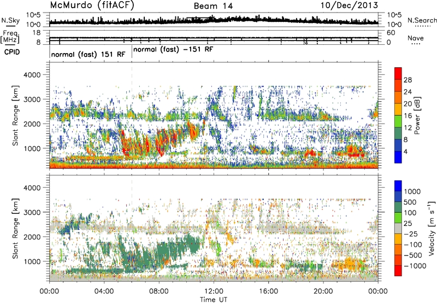437x303 pixels.
Task: Click the '20:00' time axis label
Action: coord(323,292)
